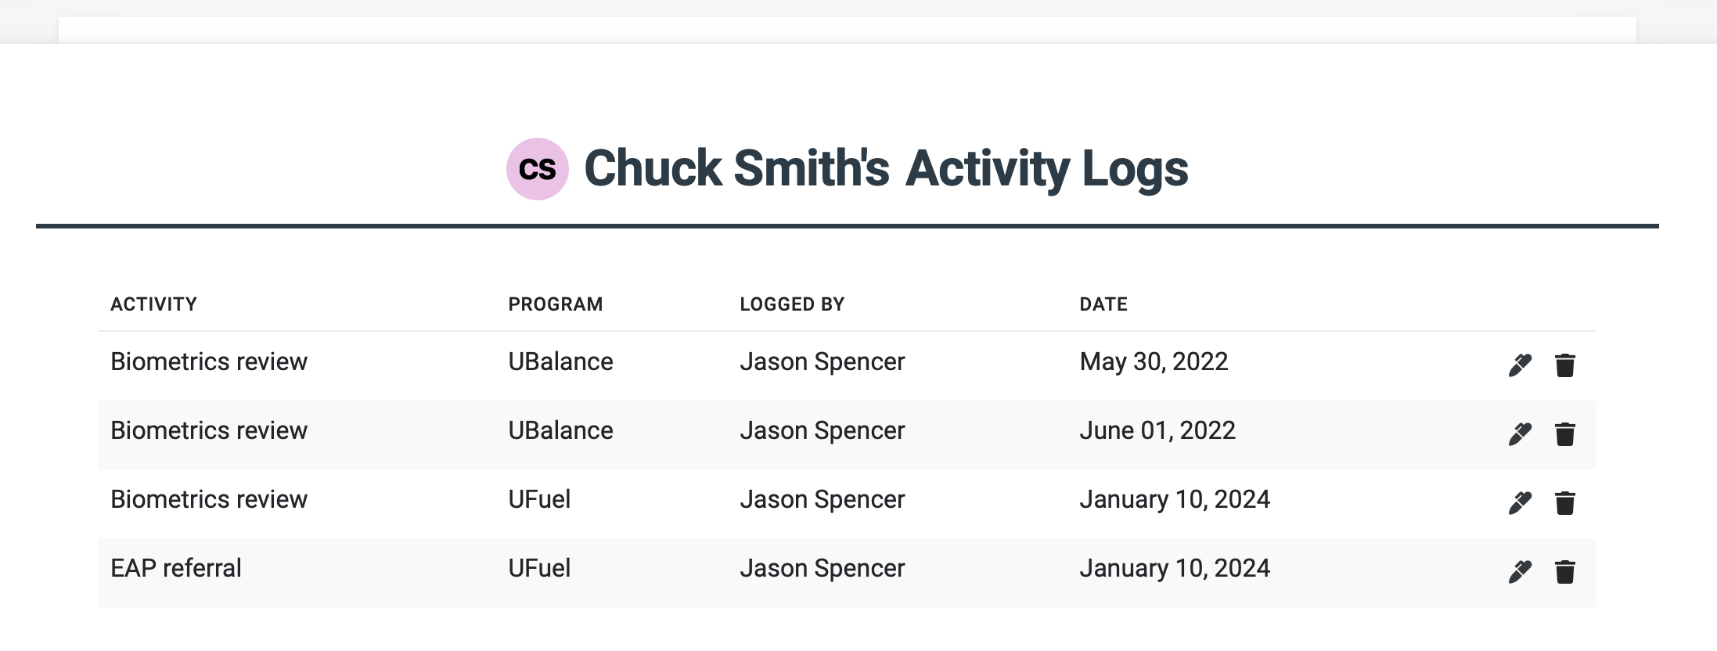Edit the May 30, 2022 Biometrics review log
This screenshot has height=651, width=1717.
coord(1519,365)
